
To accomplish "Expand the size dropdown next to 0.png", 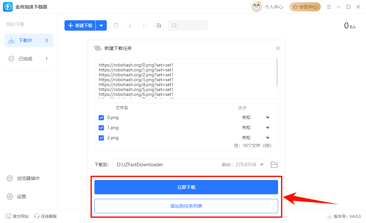I will (x=267, y=117).
